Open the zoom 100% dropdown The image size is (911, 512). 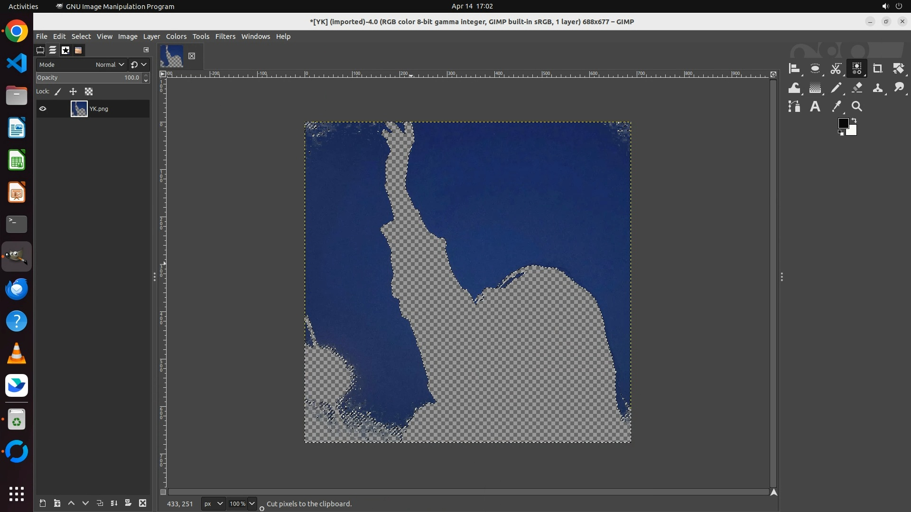point(252,503)
